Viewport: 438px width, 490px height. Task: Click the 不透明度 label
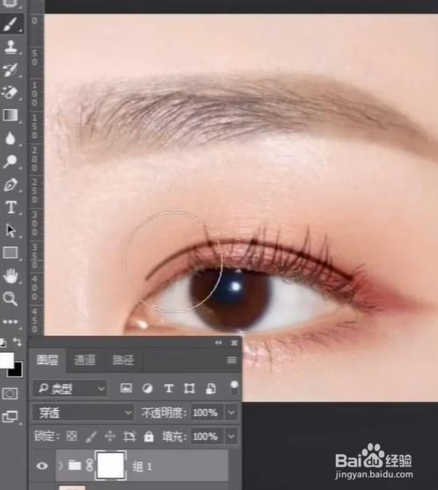tap(164, 413)
